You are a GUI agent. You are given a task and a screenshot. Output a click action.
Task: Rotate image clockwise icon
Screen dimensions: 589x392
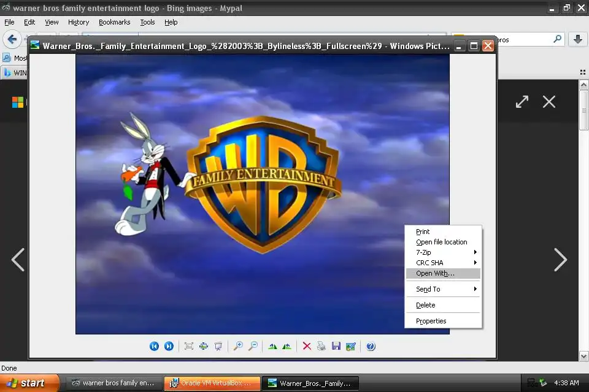pos(272,346)
